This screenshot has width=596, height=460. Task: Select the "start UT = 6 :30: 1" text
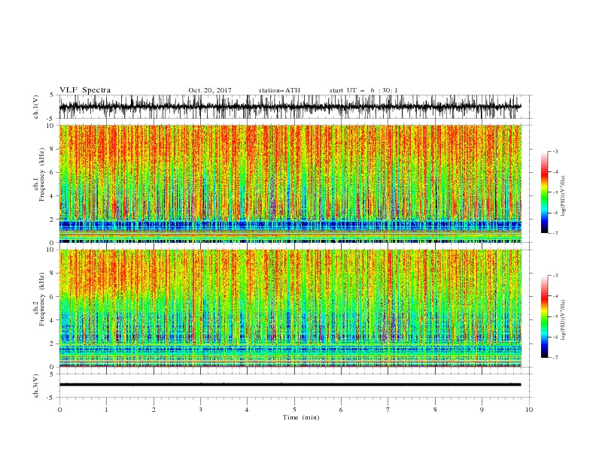(363, 90)
